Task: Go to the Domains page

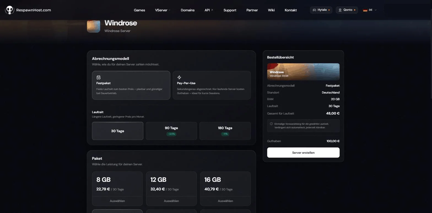Action: pyautogui.click(x=188, y=10)
